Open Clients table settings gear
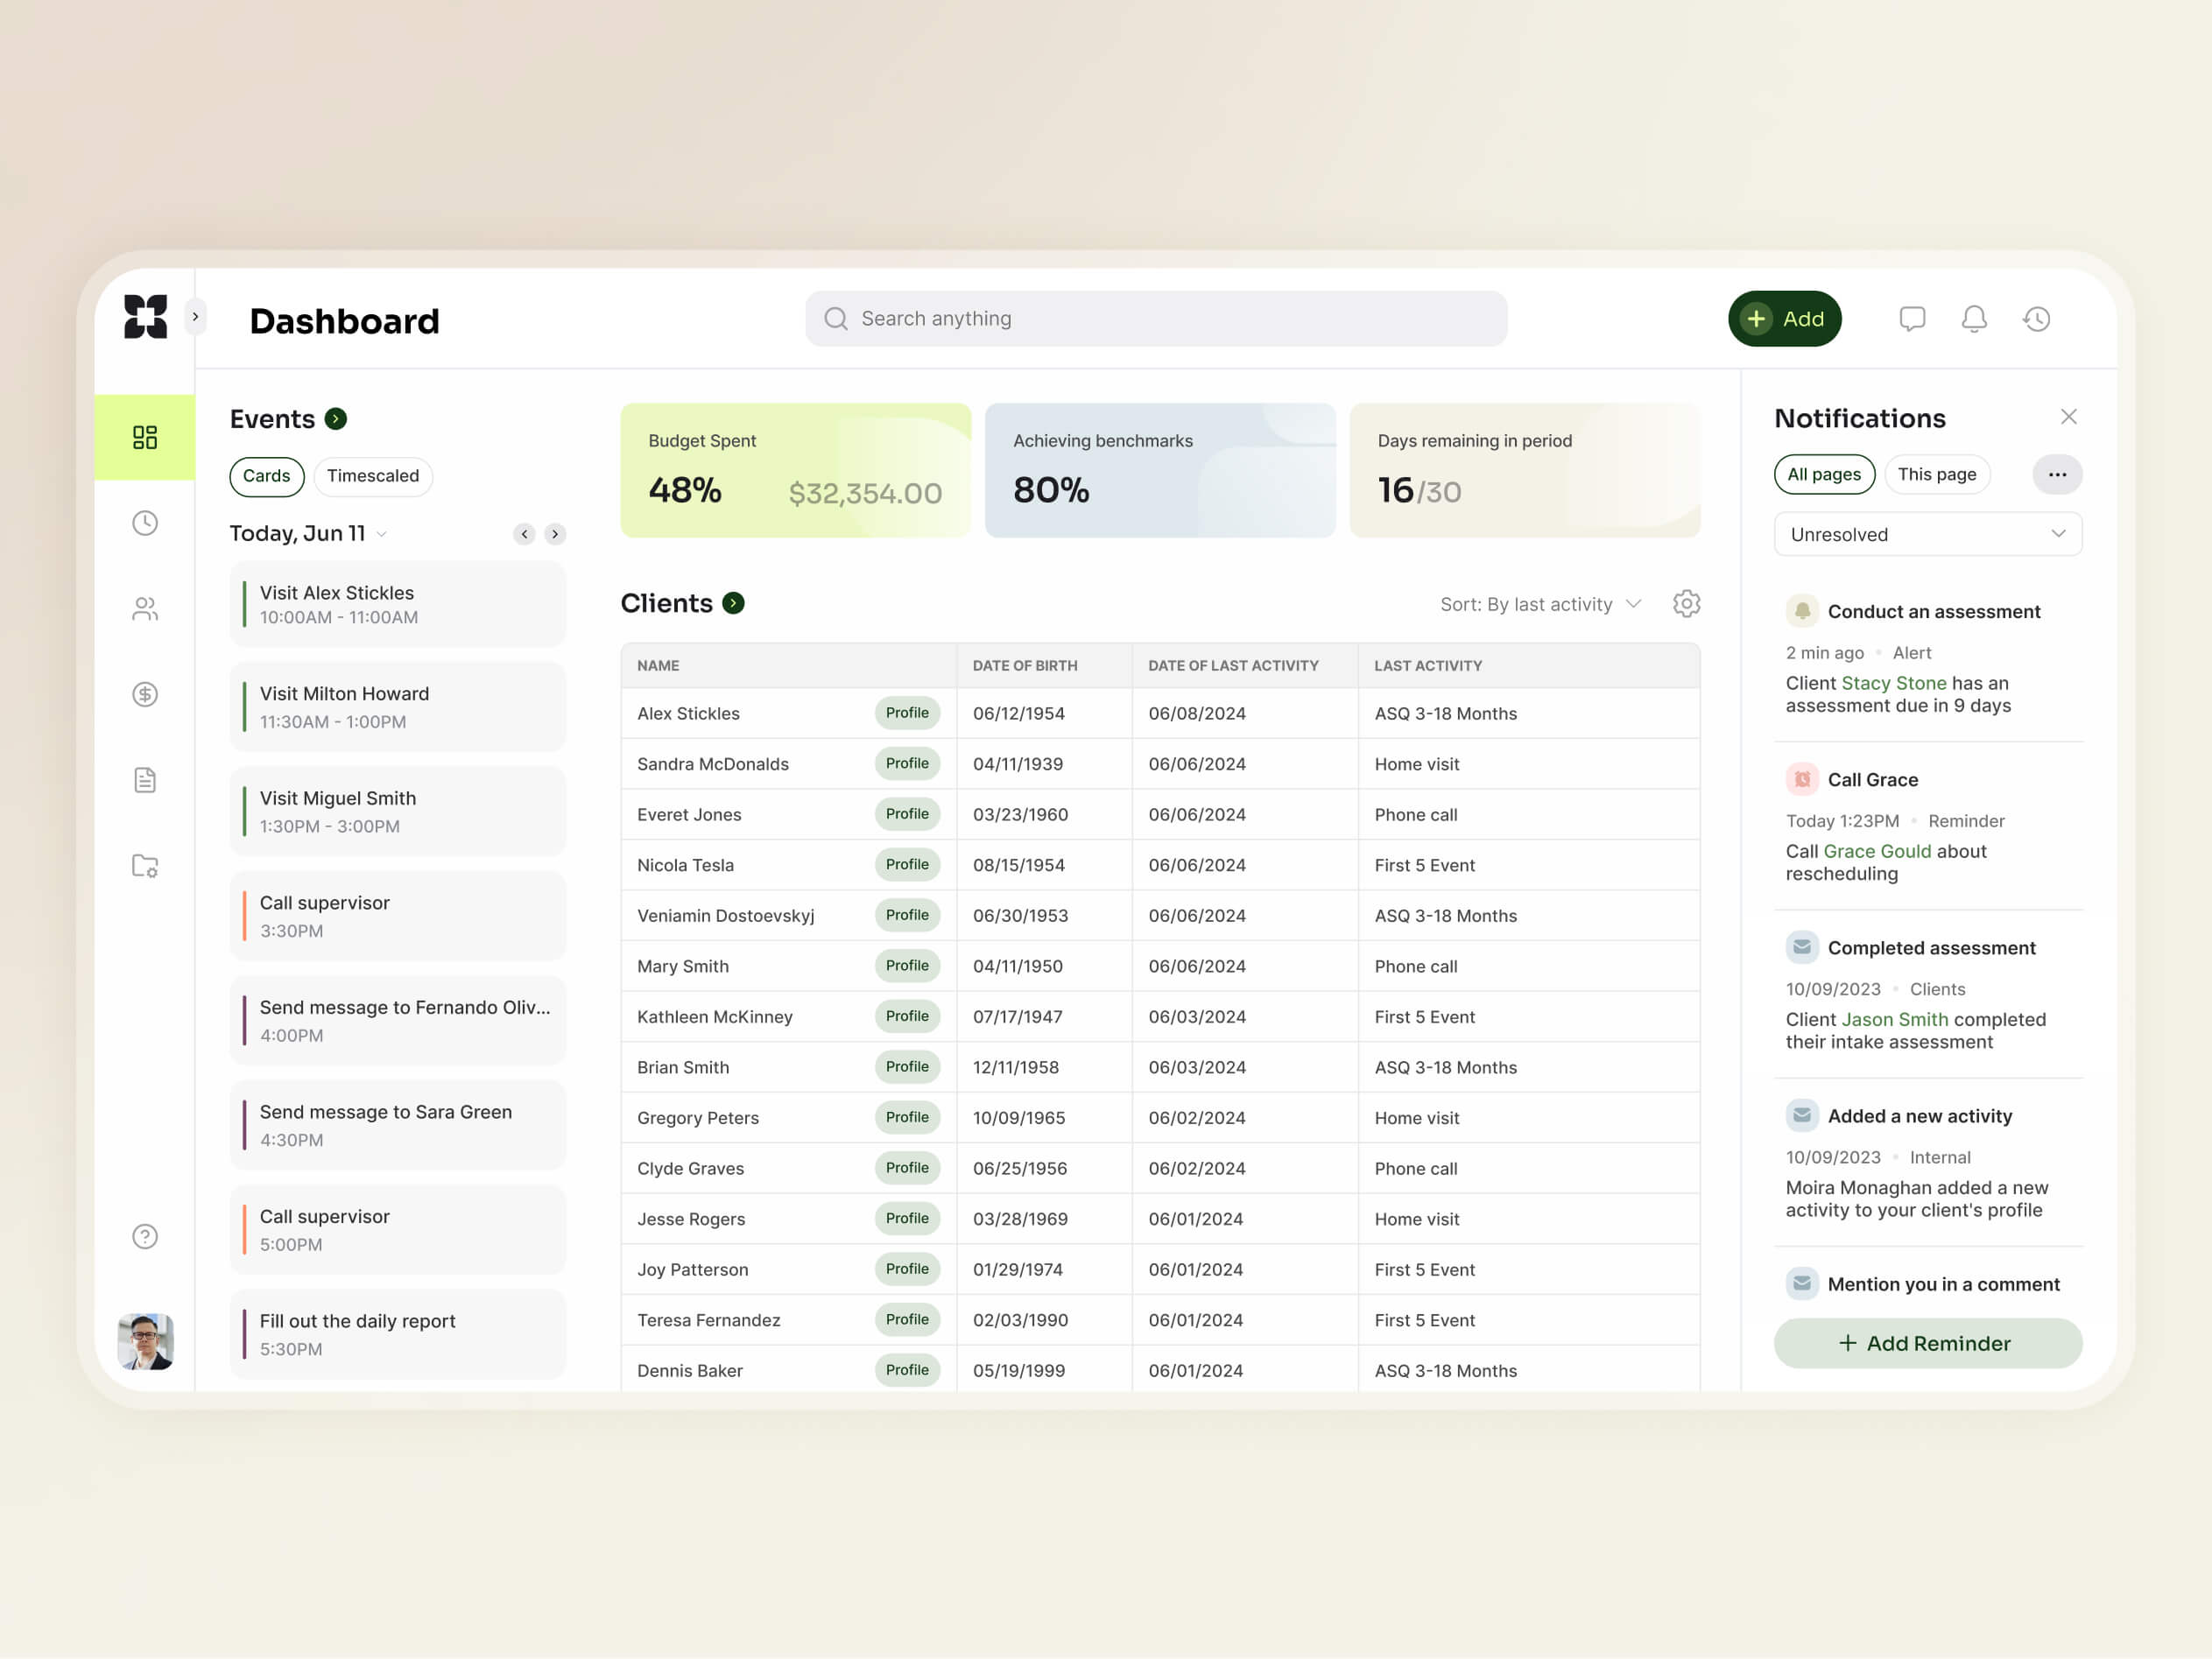The height and width of the screenshot is (1659, 2212). tap(1686, 604)
